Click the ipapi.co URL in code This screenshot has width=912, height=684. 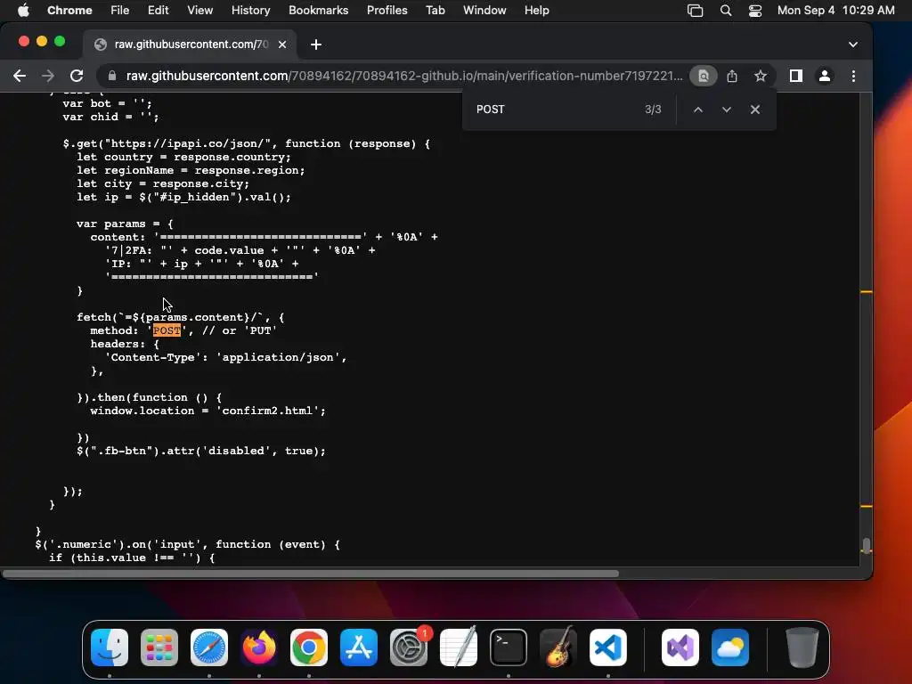[189, 143]
